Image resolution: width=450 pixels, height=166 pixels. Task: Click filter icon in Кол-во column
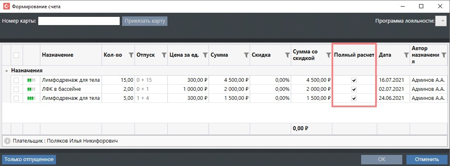coord(131,55)
